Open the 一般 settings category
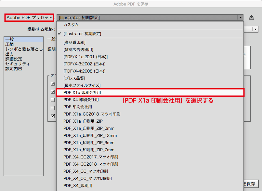262x191 pixels. pos(23,39)
